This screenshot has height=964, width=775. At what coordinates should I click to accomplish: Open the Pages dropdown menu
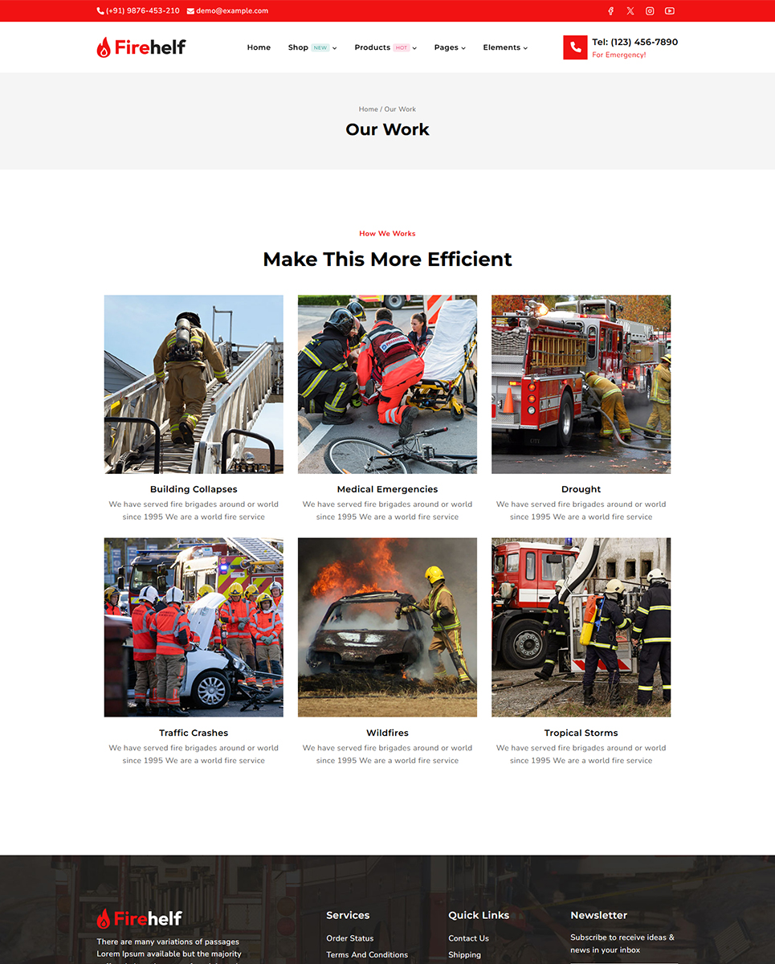[450, 47]
